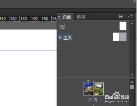Viewport: 137px width, 106px height.
Task: Select page 2 thumbnail with the garden image
Action: coord(99,89)
